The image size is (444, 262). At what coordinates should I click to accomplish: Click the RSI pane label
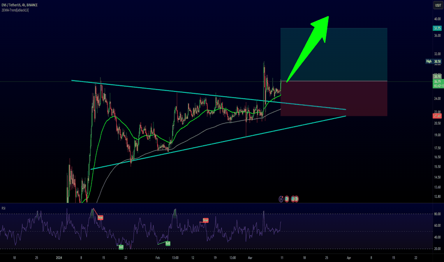3,208
